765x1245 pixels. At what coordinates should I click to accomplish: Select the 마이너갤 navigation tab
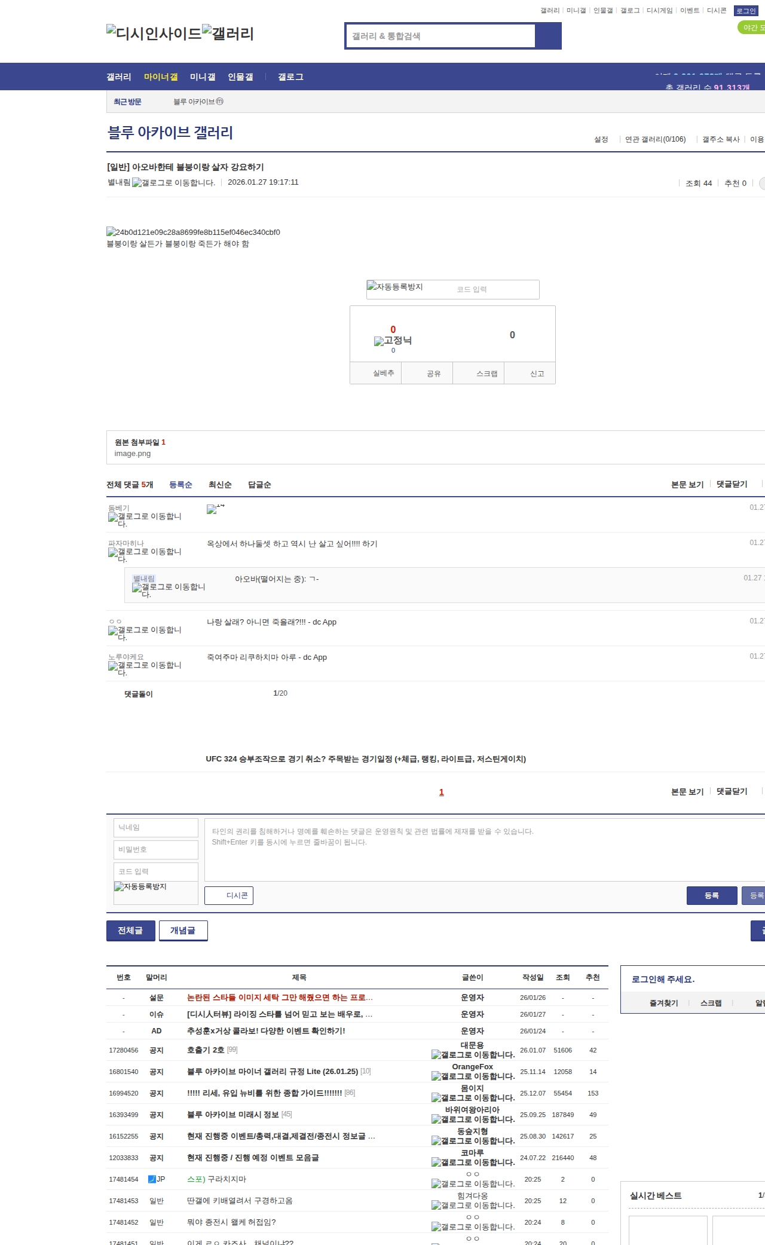point(161,77)
